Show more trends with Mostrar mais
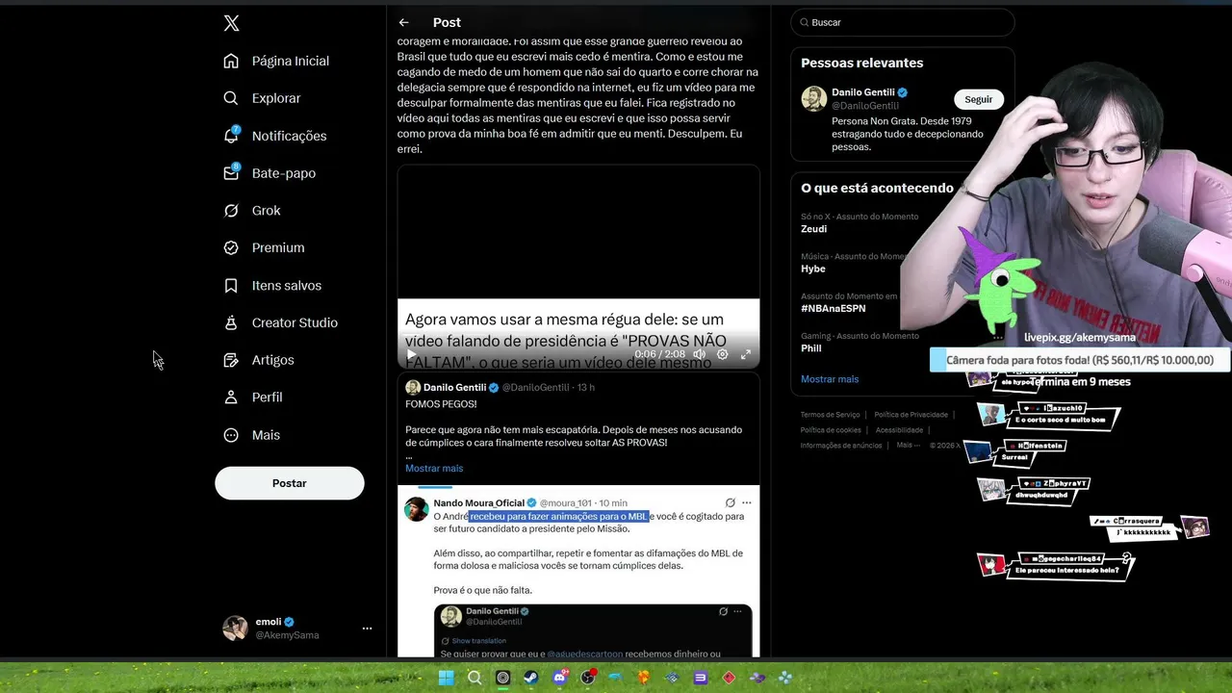Viewport: 1232px width, 693px height. 830,379
